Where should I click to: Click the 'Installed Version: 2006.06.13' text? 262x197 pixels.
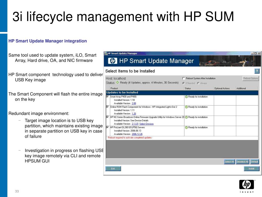coord(128,131)
